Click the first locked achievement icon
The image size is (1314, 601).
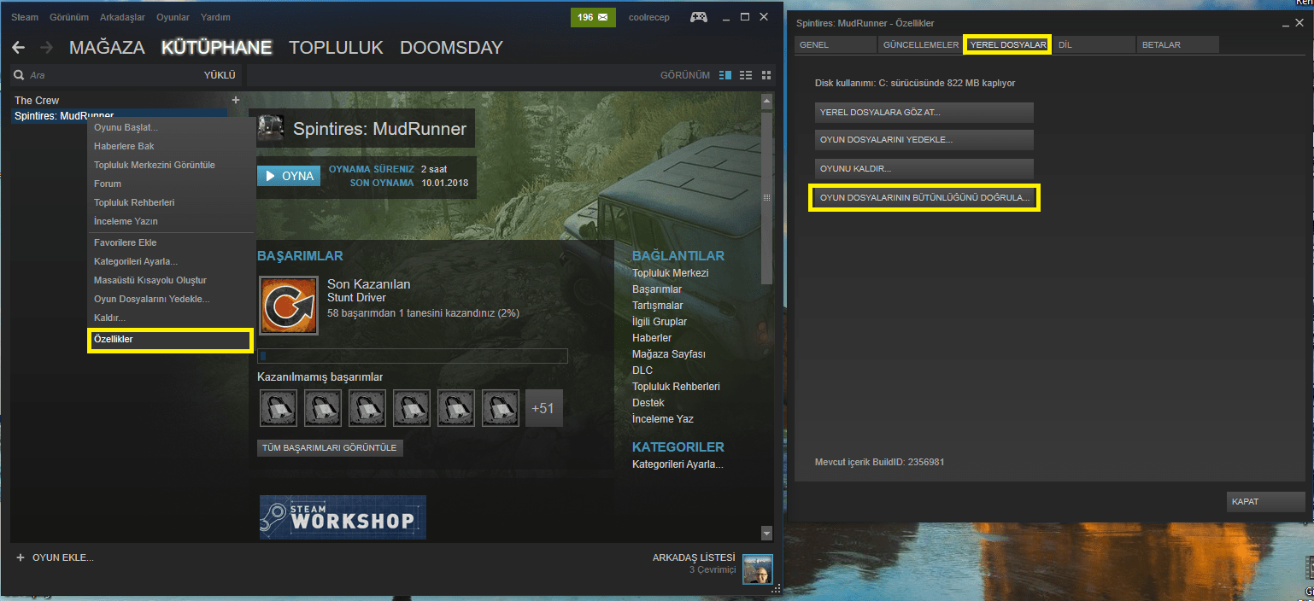coord(278,408)
